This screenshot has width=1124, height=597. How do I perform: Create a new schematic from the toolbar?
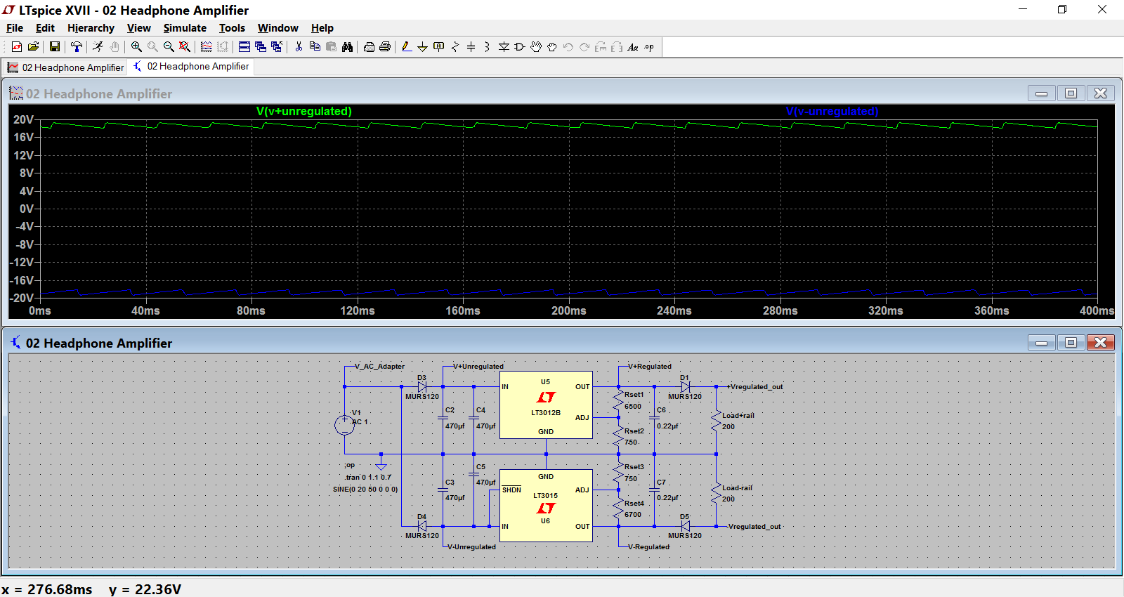17,47
